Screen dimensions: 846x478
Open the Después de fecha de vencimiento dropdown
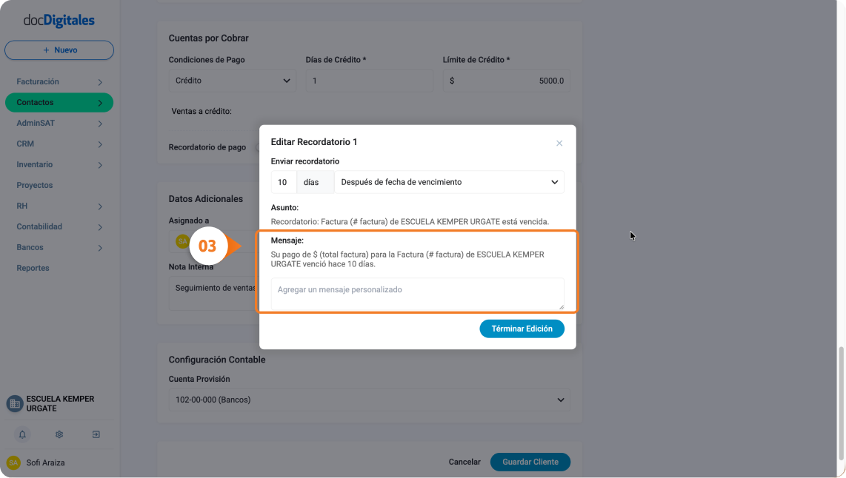450,182
